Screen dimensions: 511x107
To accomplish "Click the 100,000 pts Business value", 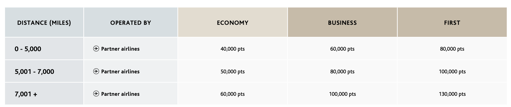I will click(342, 94).
